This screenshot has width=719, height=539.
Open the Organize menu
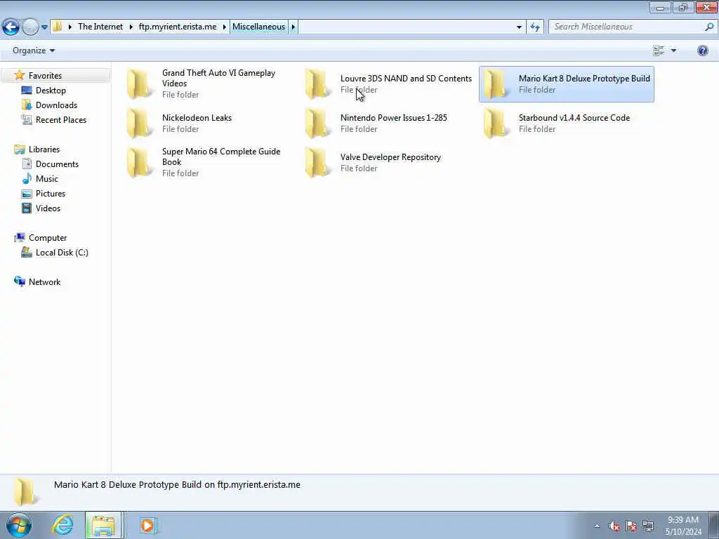(x=34, y=51)
